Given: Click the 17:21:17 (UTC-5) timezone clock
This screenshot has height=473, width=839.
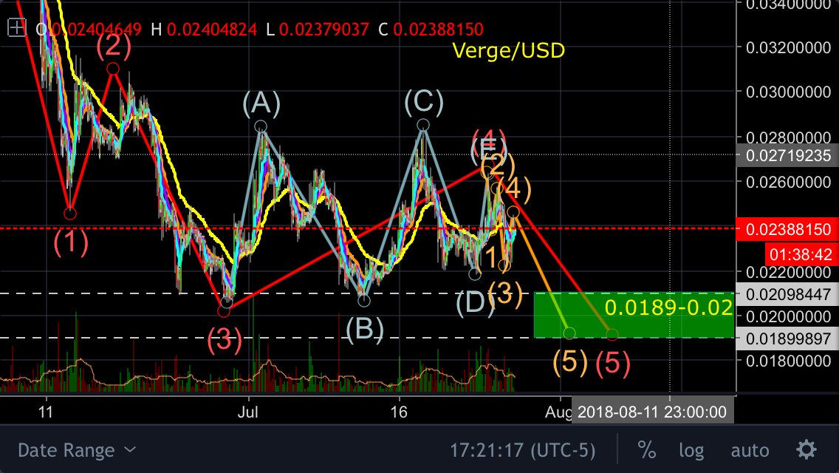Looking at the screenshot, I should pos(522,450).
